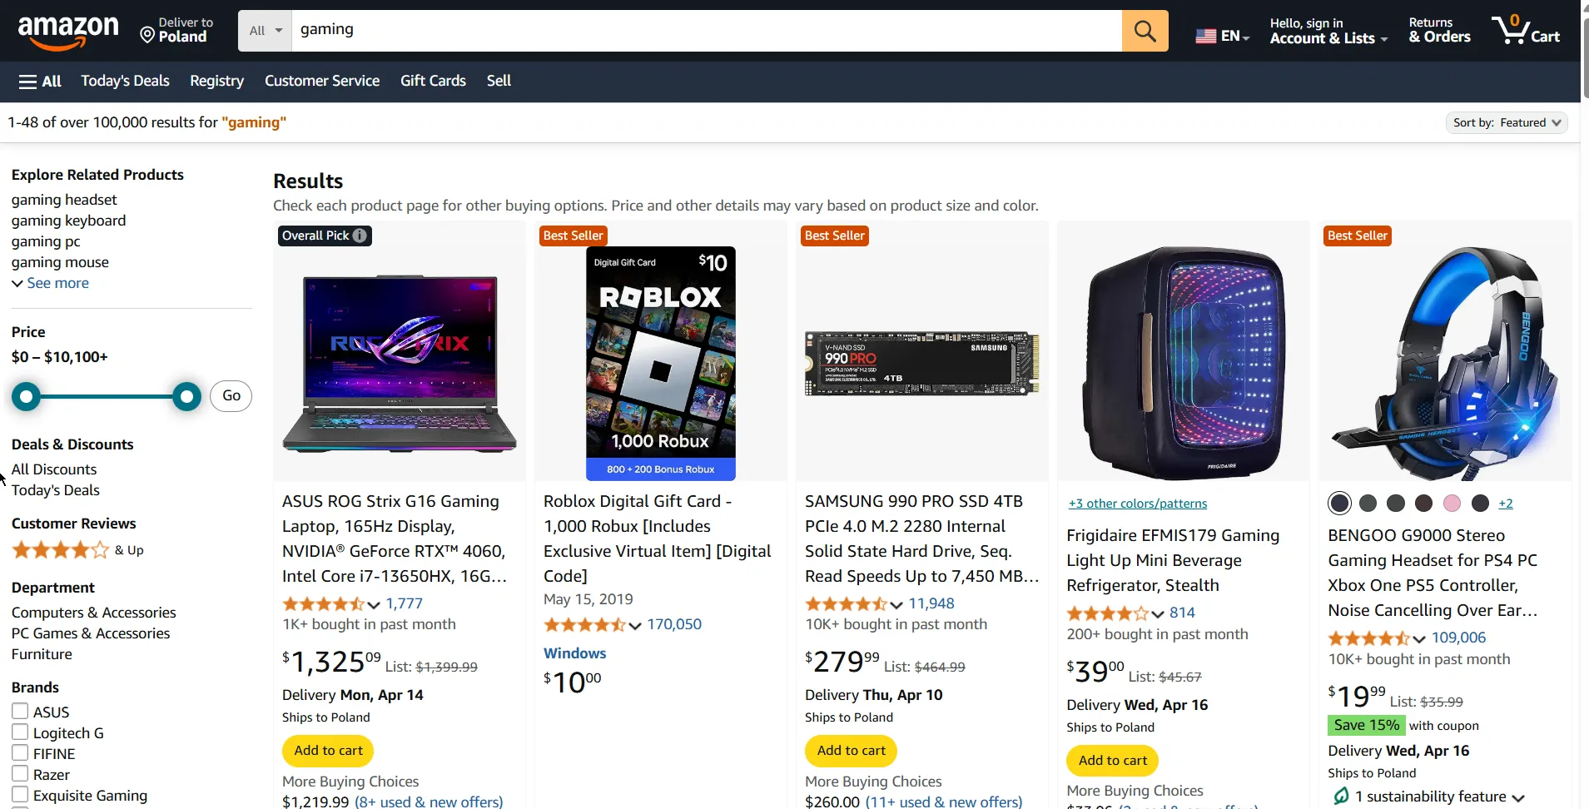Open the Sort by Featured dropdown
The height and width of the screenshot is (809, 1589).
point(1507,123)
